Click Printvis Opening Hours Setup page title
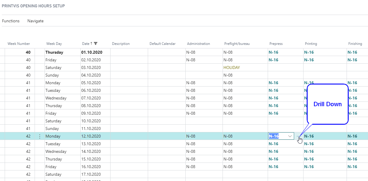Viewport: 368px width, 181px height. pyautogui.click(x=33, y=6)
